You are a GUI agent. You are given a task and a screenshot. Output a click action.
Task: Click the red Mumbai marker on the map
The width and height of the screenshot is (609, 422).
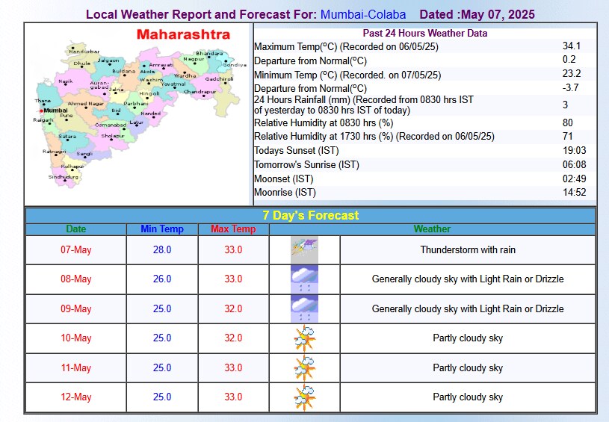click(x=41, y=111)
